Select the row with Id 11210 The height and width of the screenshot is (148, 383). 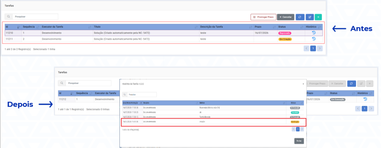coord(164,33)
